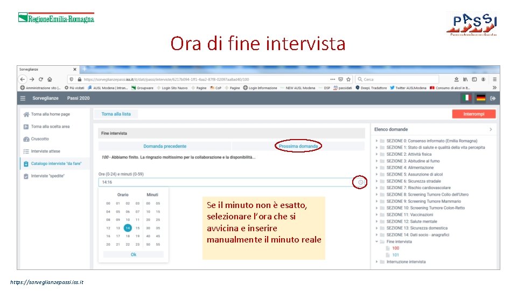Open the browser hamburger menu

(x=494, y=79)
